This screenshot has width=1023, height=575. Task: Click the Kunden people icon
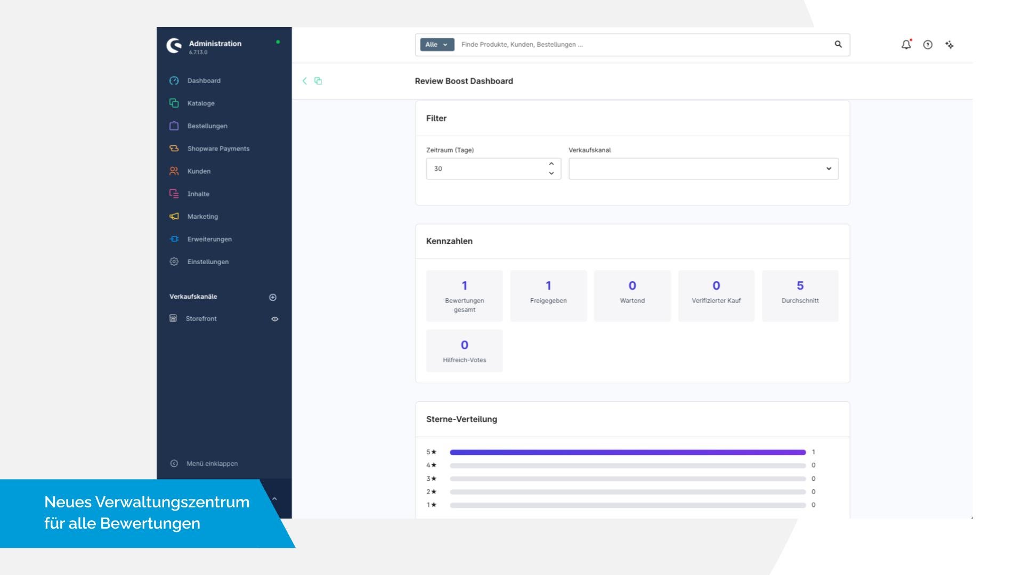pyautogui.click(x=174, y=171)
